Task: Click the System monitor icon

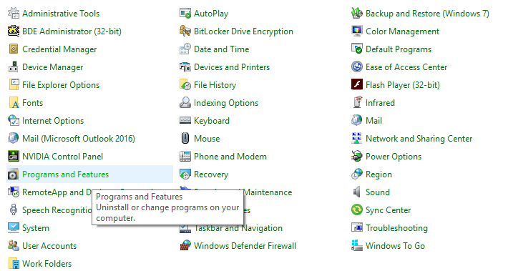Action: pyautogui.click(x=14, y=227)
